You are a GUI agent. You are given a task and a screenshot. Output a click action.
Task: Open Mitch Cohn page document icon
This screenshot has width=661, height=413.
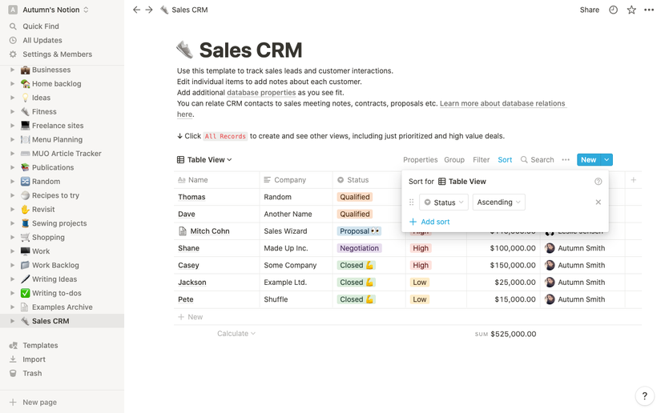(183, 231)
